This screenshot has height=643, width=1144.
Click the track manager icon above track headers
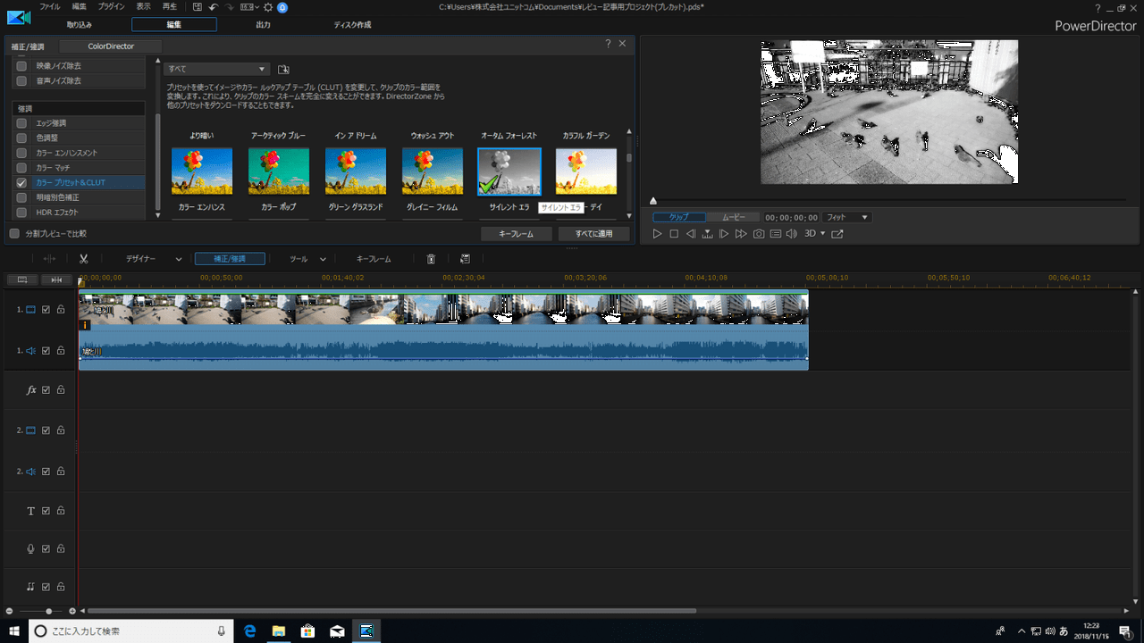pyautogui.click(x=22, y=280)
